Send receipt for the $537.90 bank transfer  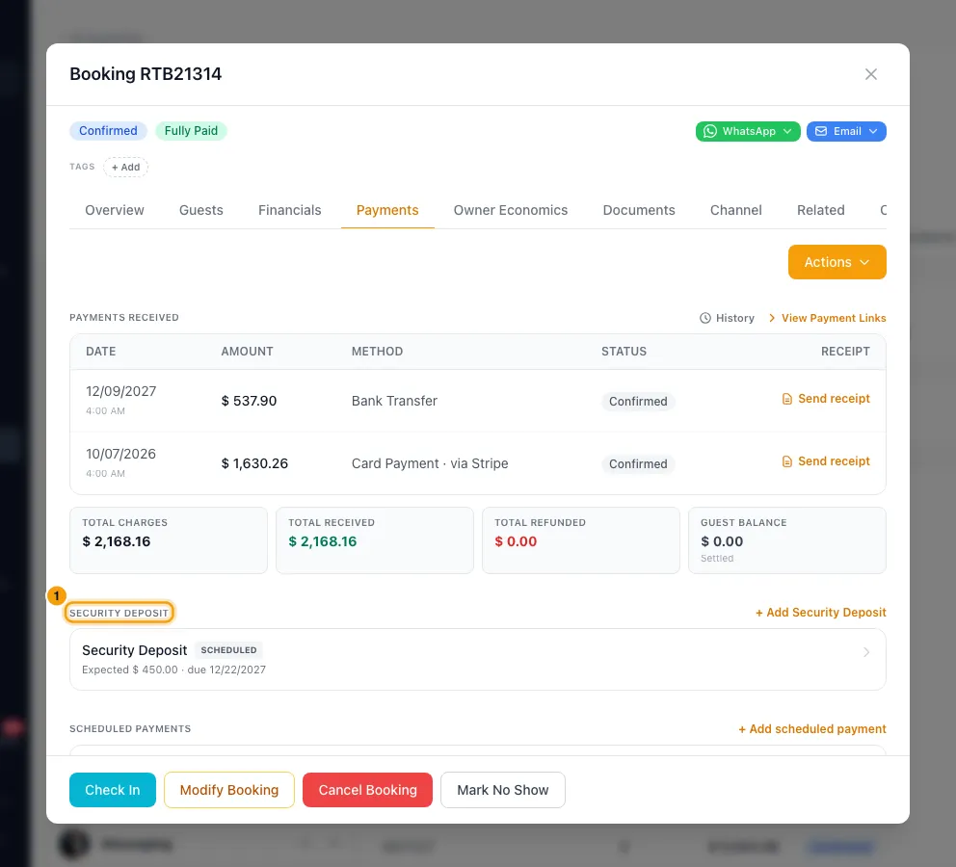point(826,399)
